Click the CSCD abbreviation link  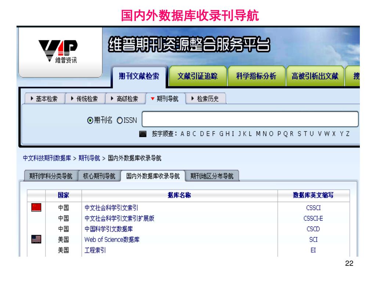click(314, 229)
